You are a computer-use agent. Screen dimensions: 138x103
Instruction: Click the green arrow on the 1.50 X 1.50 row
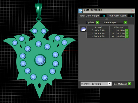127,37
